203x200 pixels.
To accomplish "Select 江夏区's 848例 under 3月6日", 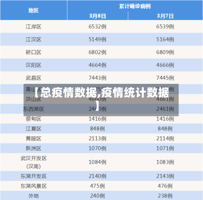I will (x=97, y=129).
